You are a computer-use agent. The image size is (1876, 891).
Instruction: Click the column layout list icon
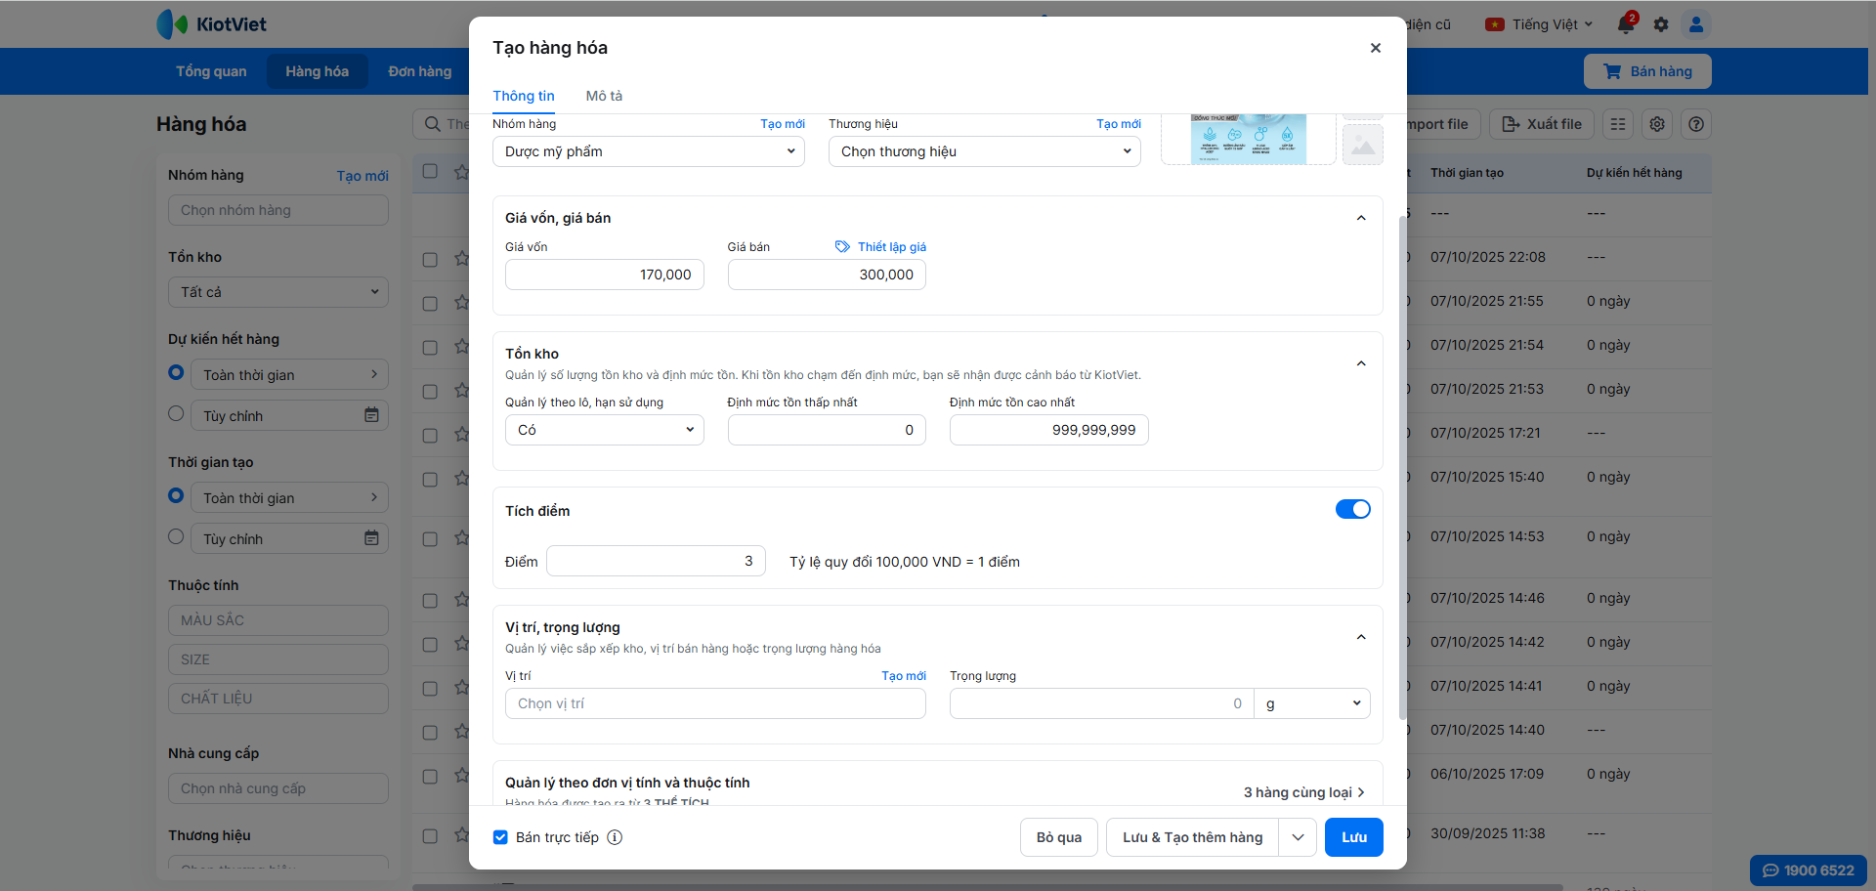point(1618,124)
